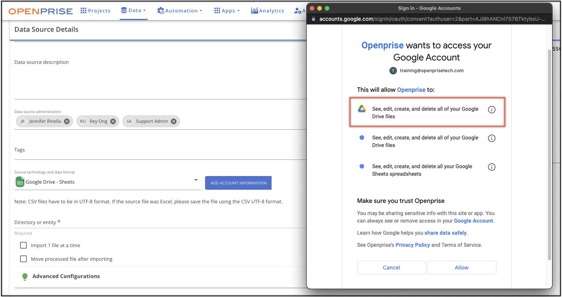Image resolution: width=562 pixels, height=297 pixels.
Task: Open the Apps dropdown menu
Action: click(227, 11)
